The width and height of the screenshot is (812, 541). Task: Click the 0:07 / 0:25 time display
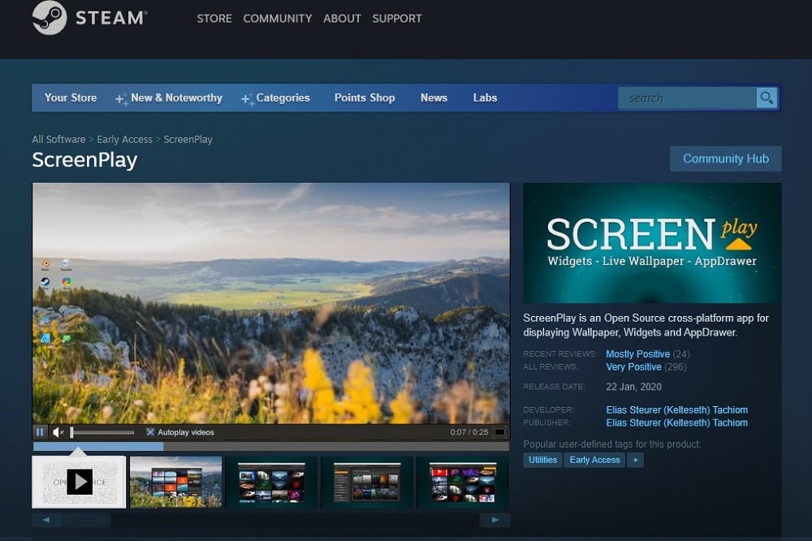[x=469, y=432]
